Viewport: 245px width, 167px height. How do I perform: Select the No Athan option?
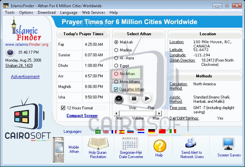point(124,74)
